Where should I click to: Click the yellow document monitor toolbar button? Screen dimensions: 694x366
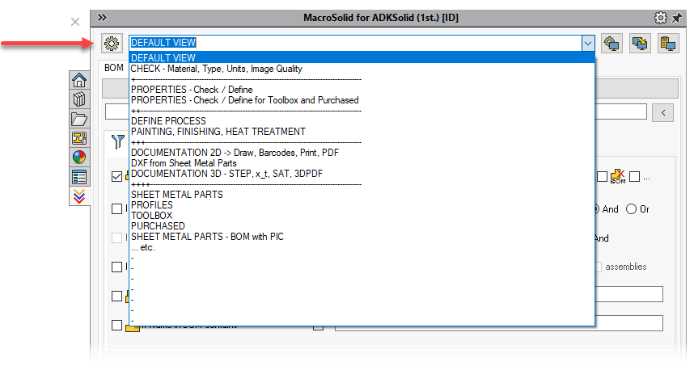[668, 44]
